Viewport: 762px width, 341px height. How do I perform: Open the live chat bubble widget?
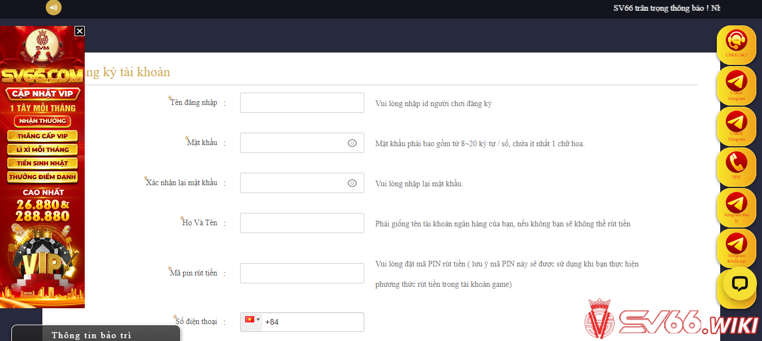(x=739, y=283)
